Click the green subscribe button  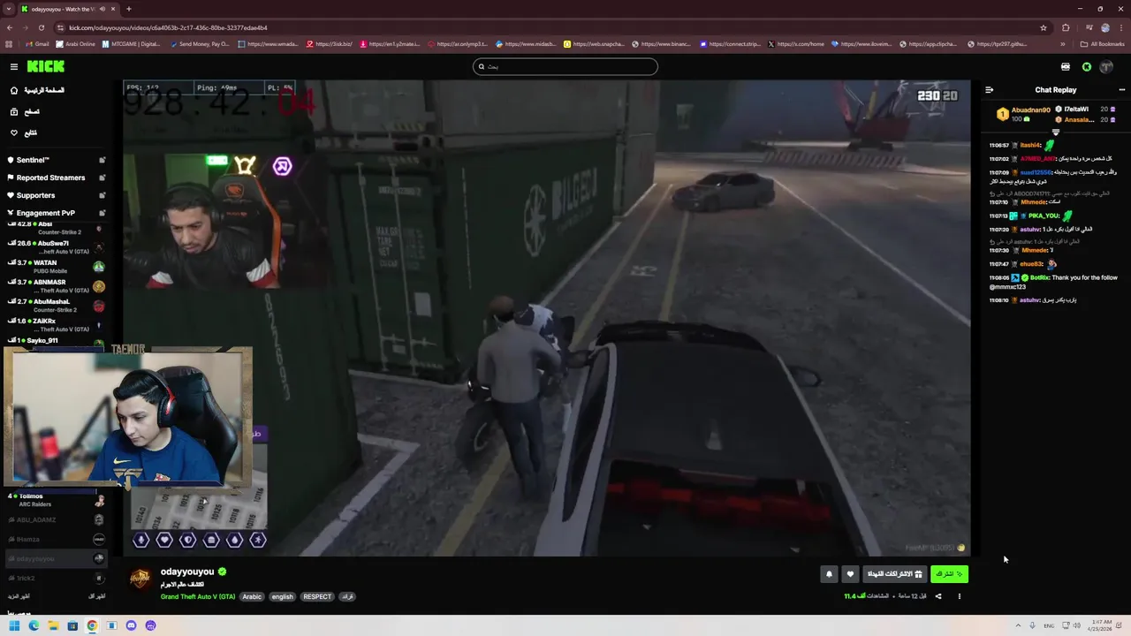point(949,574)
